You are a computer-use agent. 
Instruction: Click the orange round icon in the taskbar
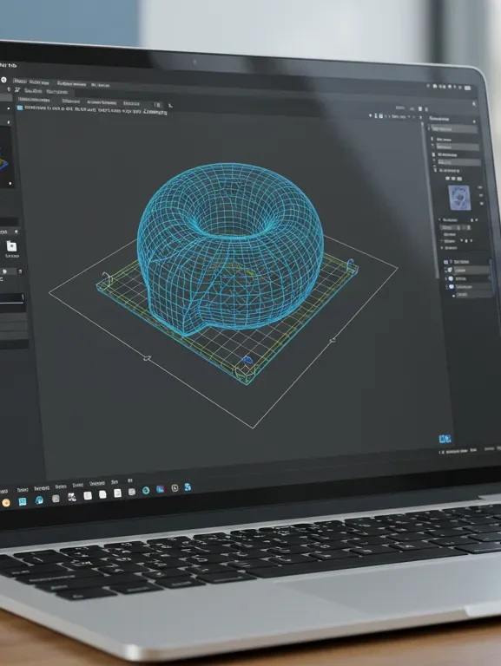click(6, 503)
